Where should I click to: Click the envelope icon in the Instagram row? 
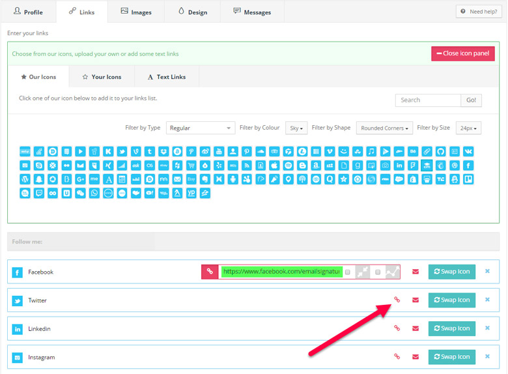coord(416,357)
